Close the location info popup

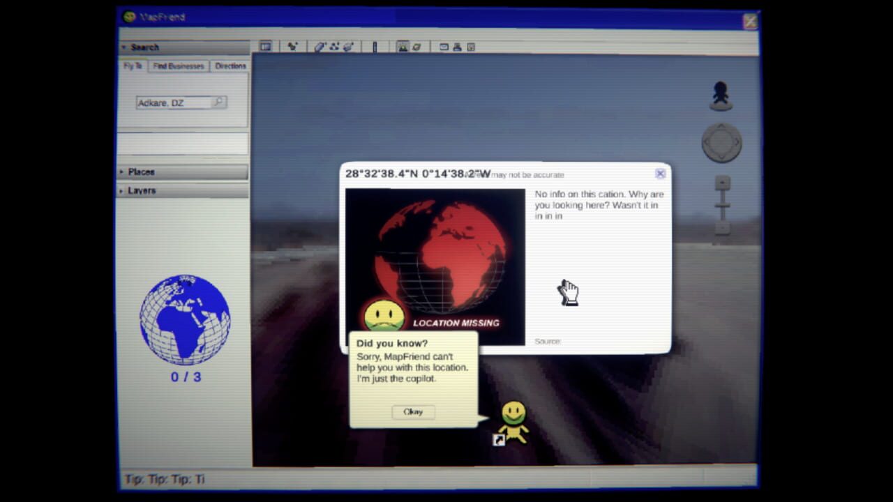tap(660, 174)
